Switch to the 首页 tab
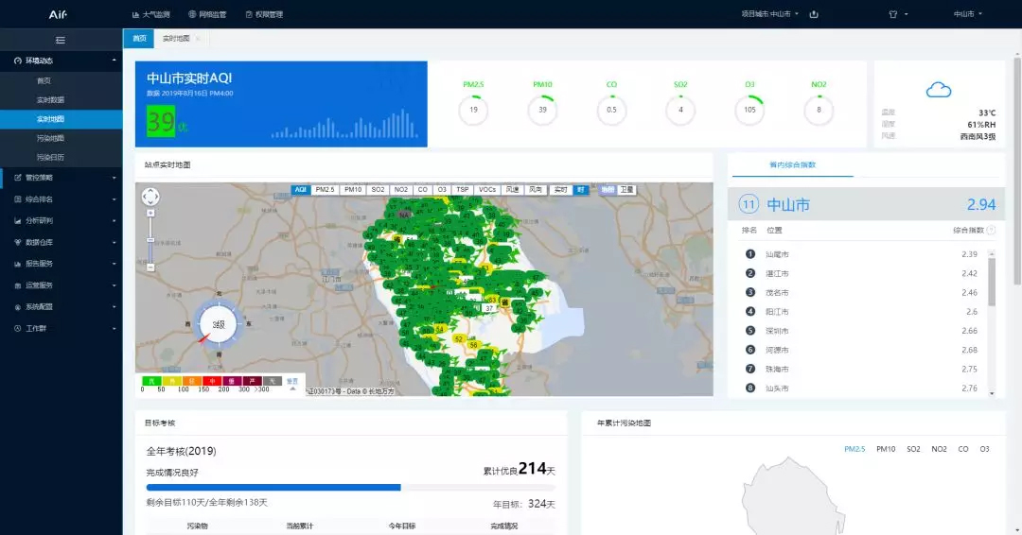Screen dimensions: 1022x535 click(x=139, y=38)
